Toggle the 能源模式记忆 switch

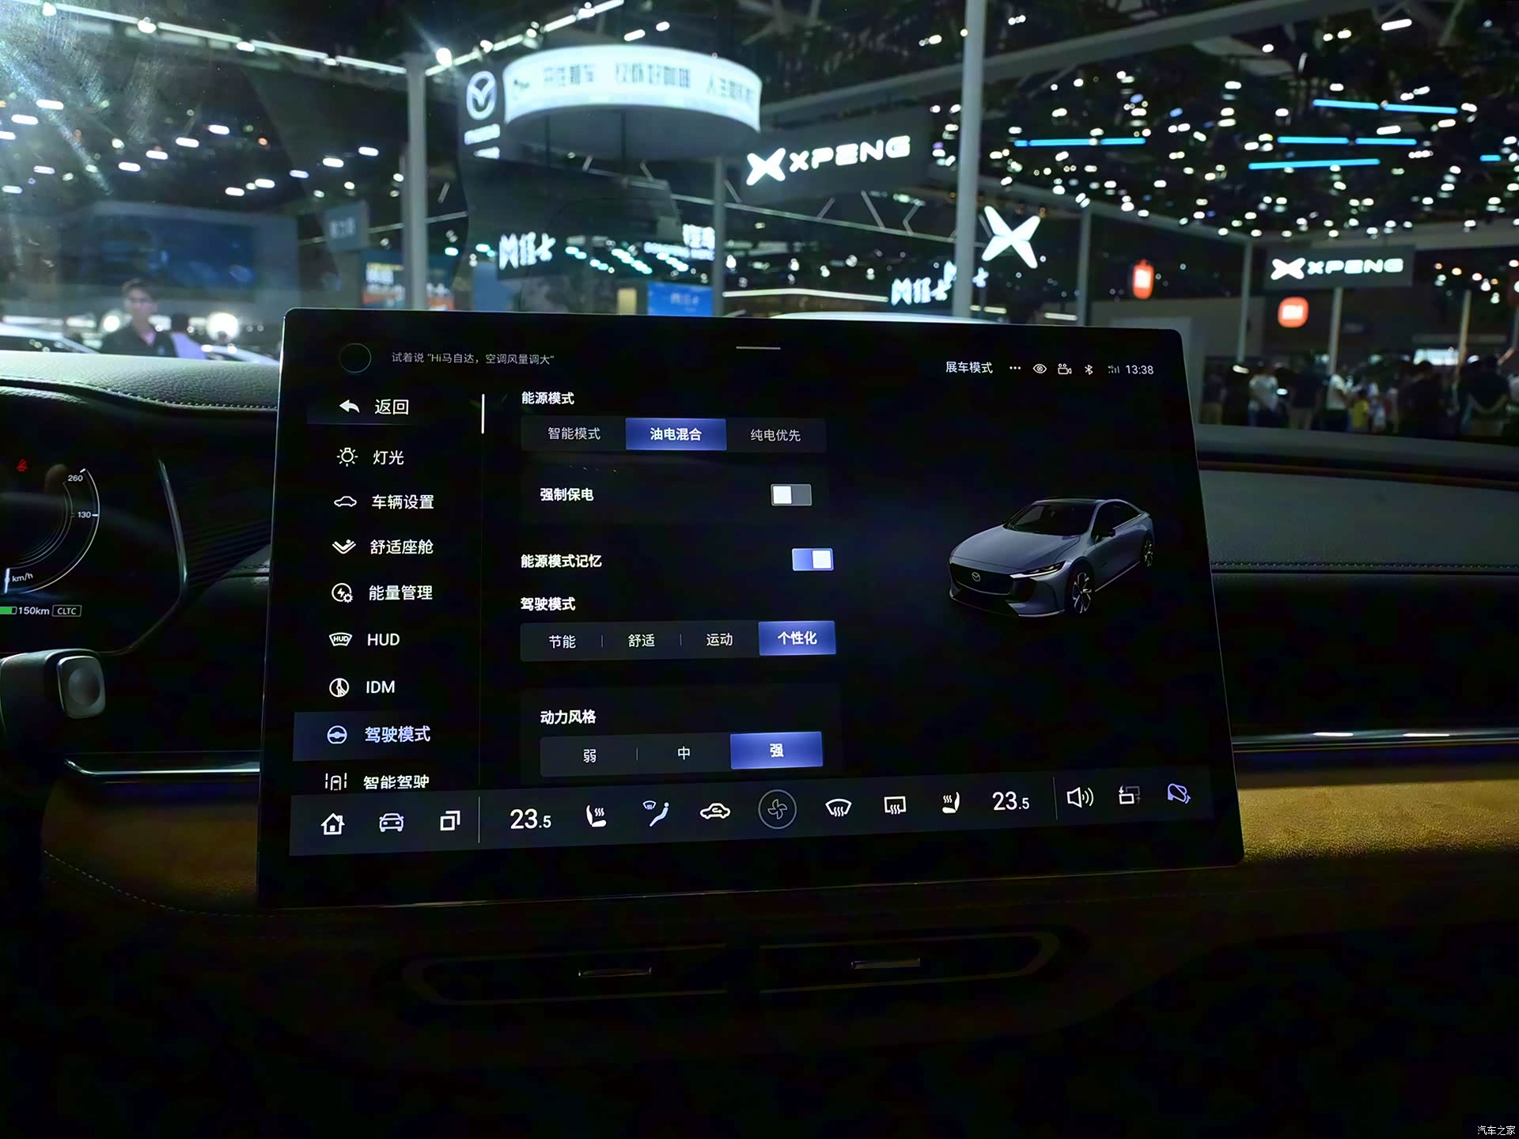coord(812,560)
